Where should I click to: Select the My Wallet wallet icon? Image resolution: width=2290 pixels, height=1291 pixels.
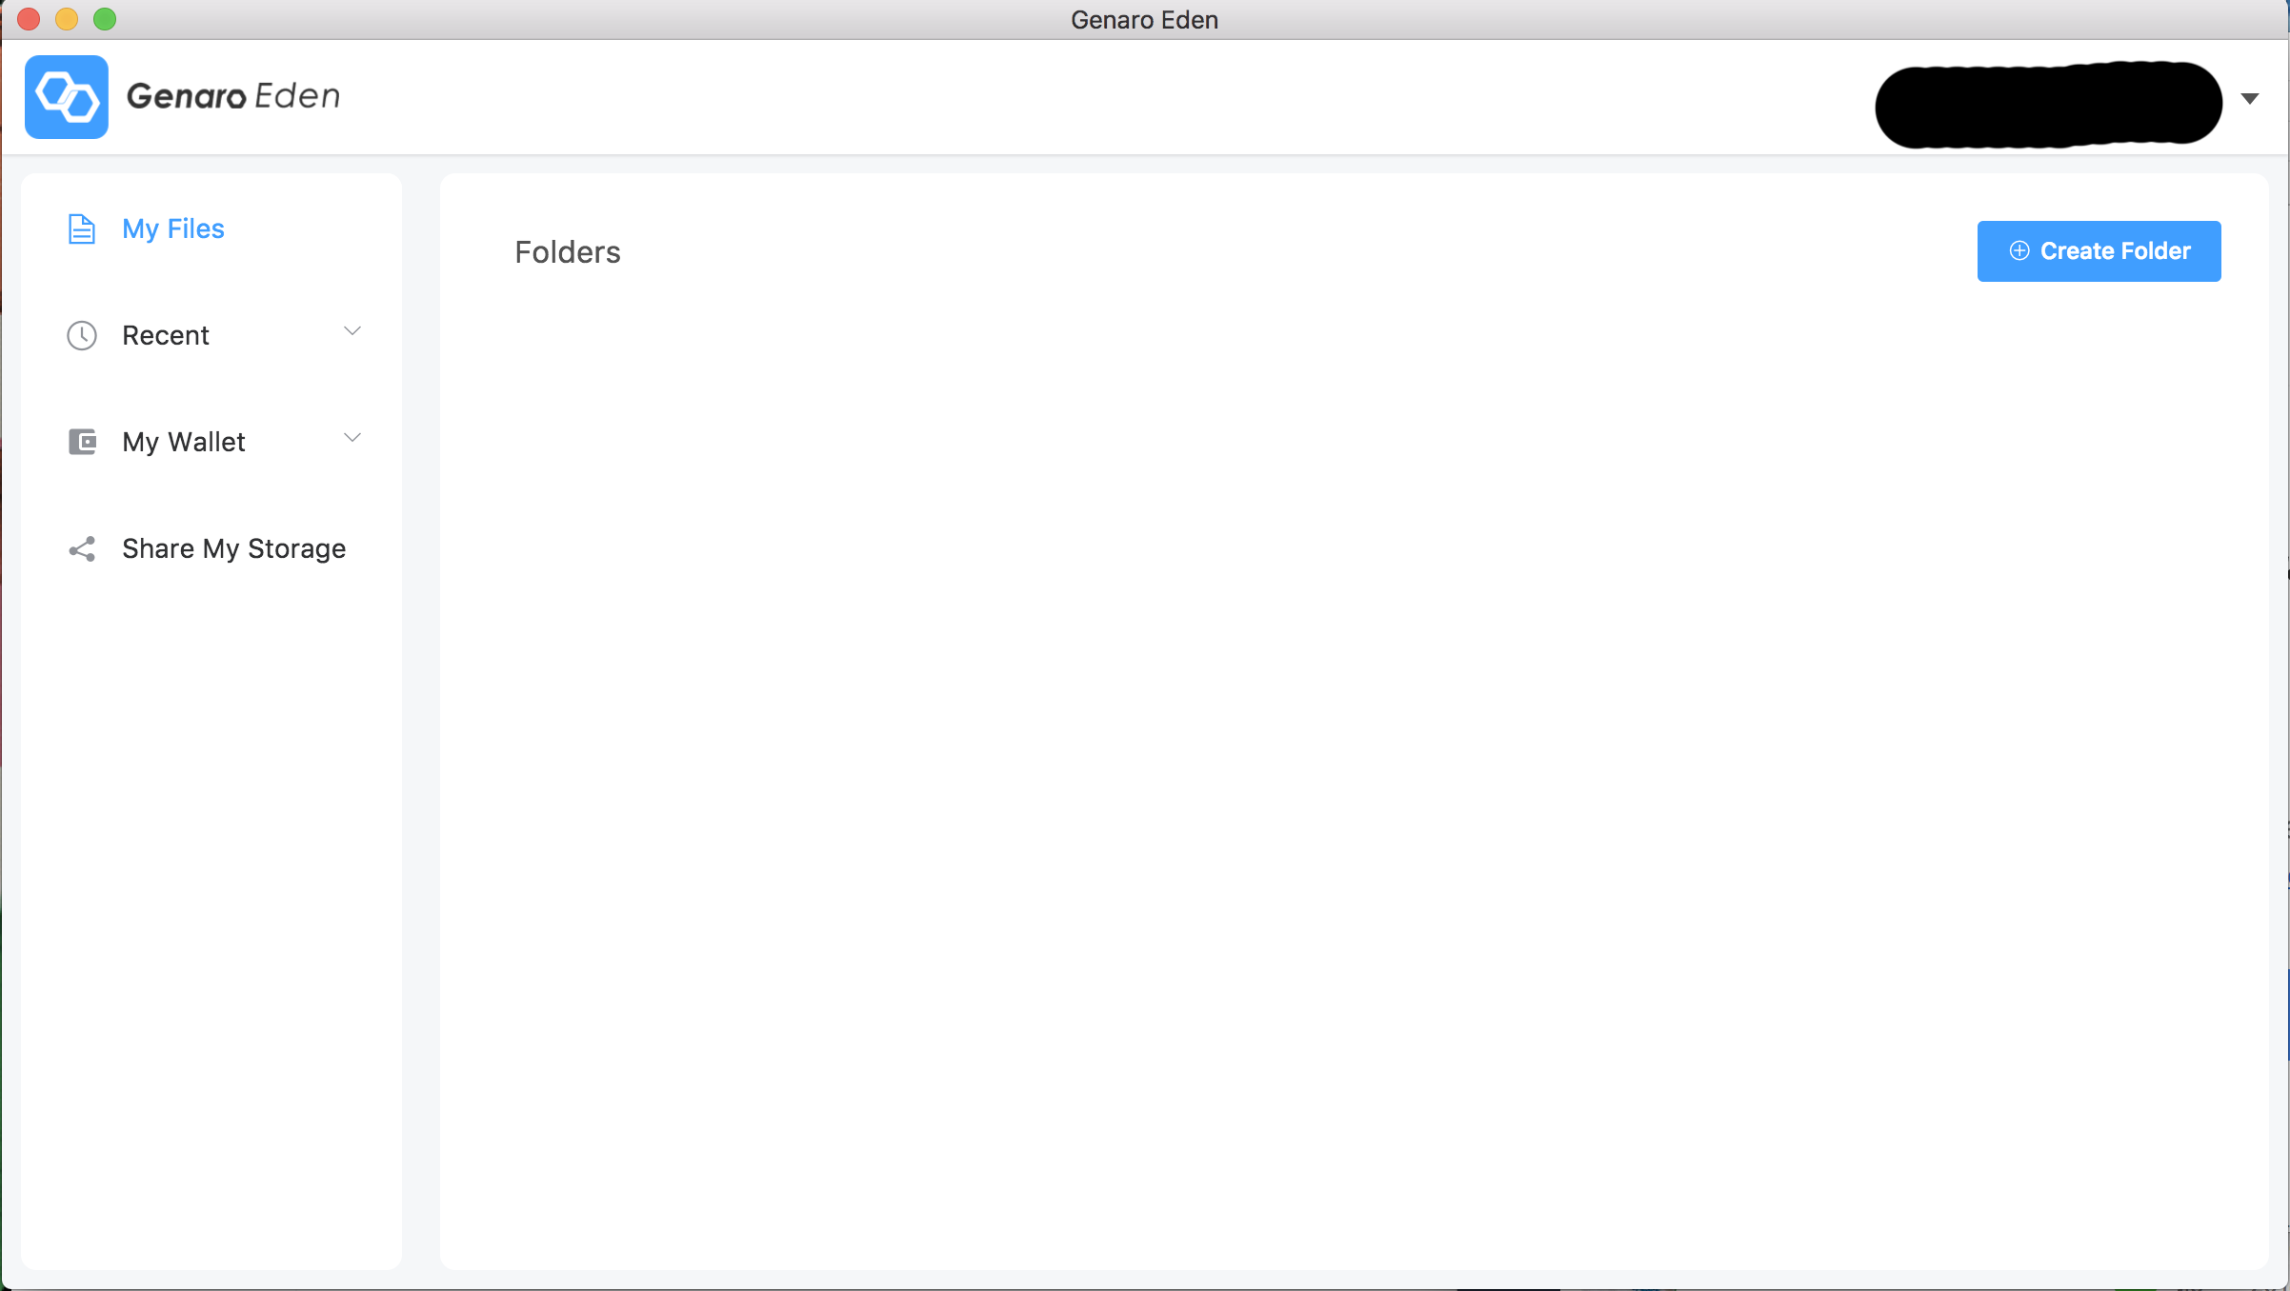pyautogui.click(x=80, y=440)
